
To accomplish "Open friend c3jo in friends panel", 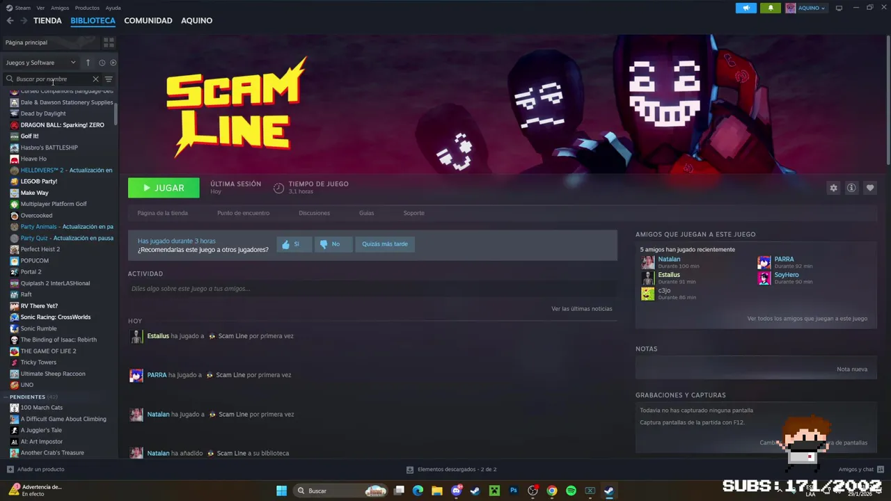I will click(664, 290).
